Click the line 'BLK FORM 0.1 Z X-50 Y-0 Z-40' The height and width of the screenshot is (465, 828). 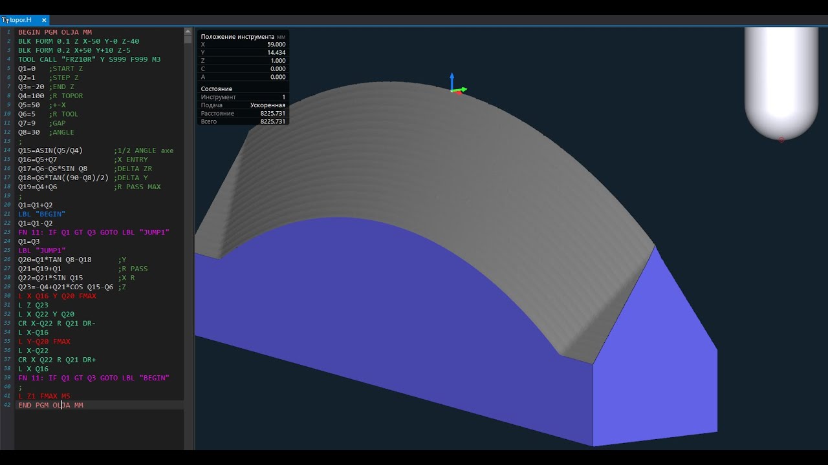tap(78, 41)
